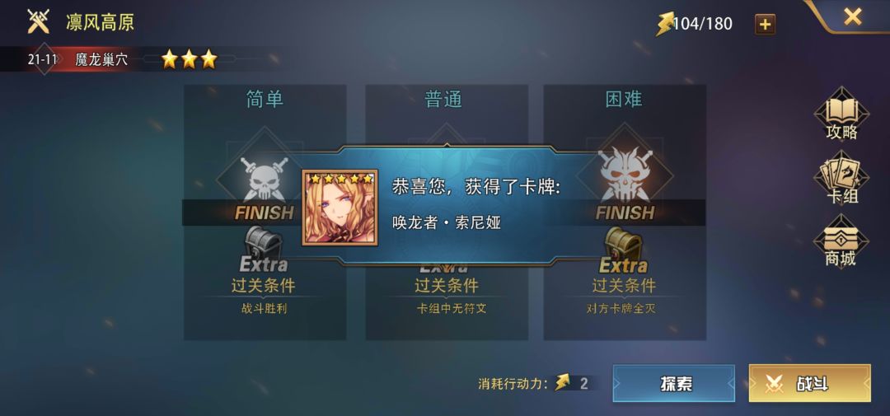Tap the silver Extra treasure chest under 简单
Screen dimensions: 890x416
[x=263, y=242]
